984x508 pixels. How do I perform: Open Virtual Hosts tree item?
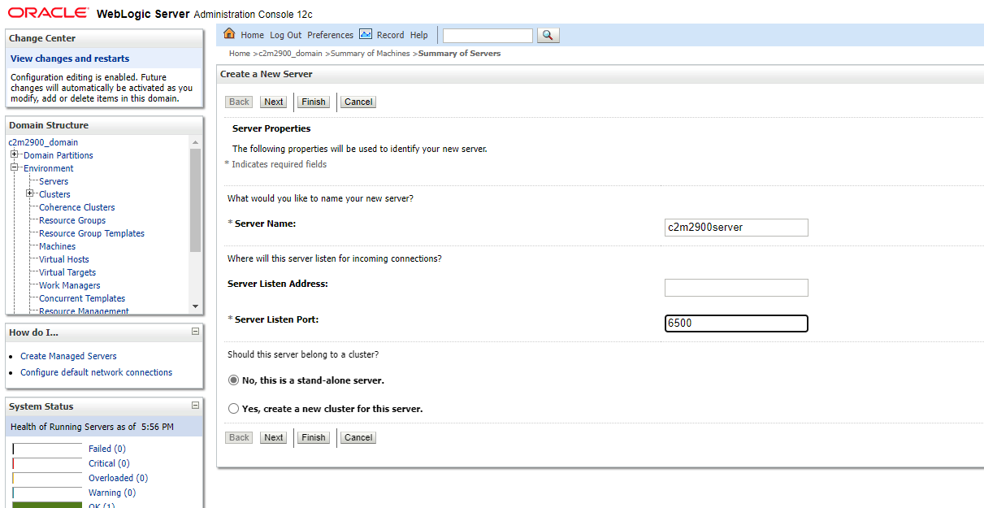[x=64, y=259]
